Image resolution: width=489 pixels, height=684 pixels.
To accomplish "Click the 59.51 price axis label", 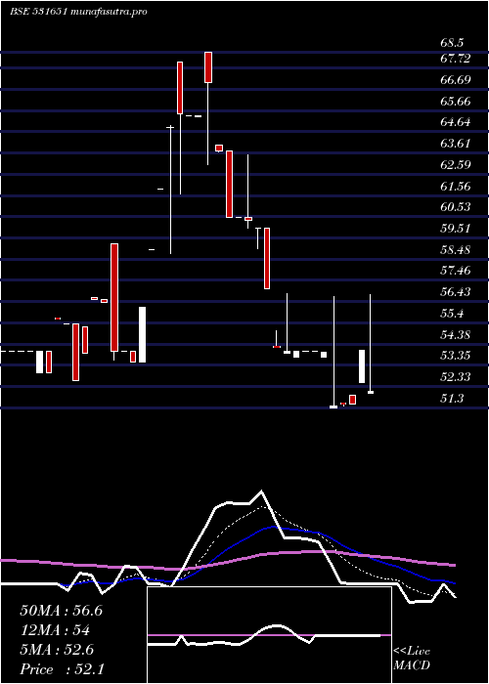I will coord(455,229).
